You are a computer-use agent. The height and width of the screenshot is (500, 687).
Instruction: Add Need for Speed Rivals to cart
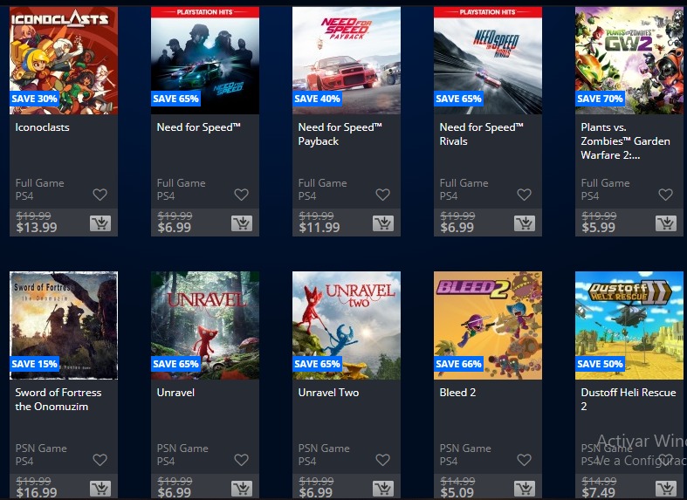[x=525, y=223]
